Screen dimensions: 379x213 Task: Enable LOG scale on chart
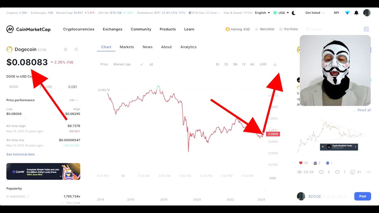click(263, 64)
